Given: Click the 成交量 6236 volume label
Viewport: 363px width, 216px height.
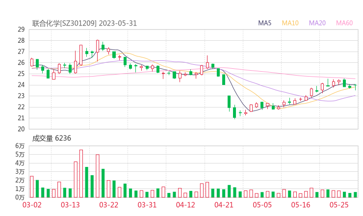Looking at the screenshot, I should [x=52, y=138].
